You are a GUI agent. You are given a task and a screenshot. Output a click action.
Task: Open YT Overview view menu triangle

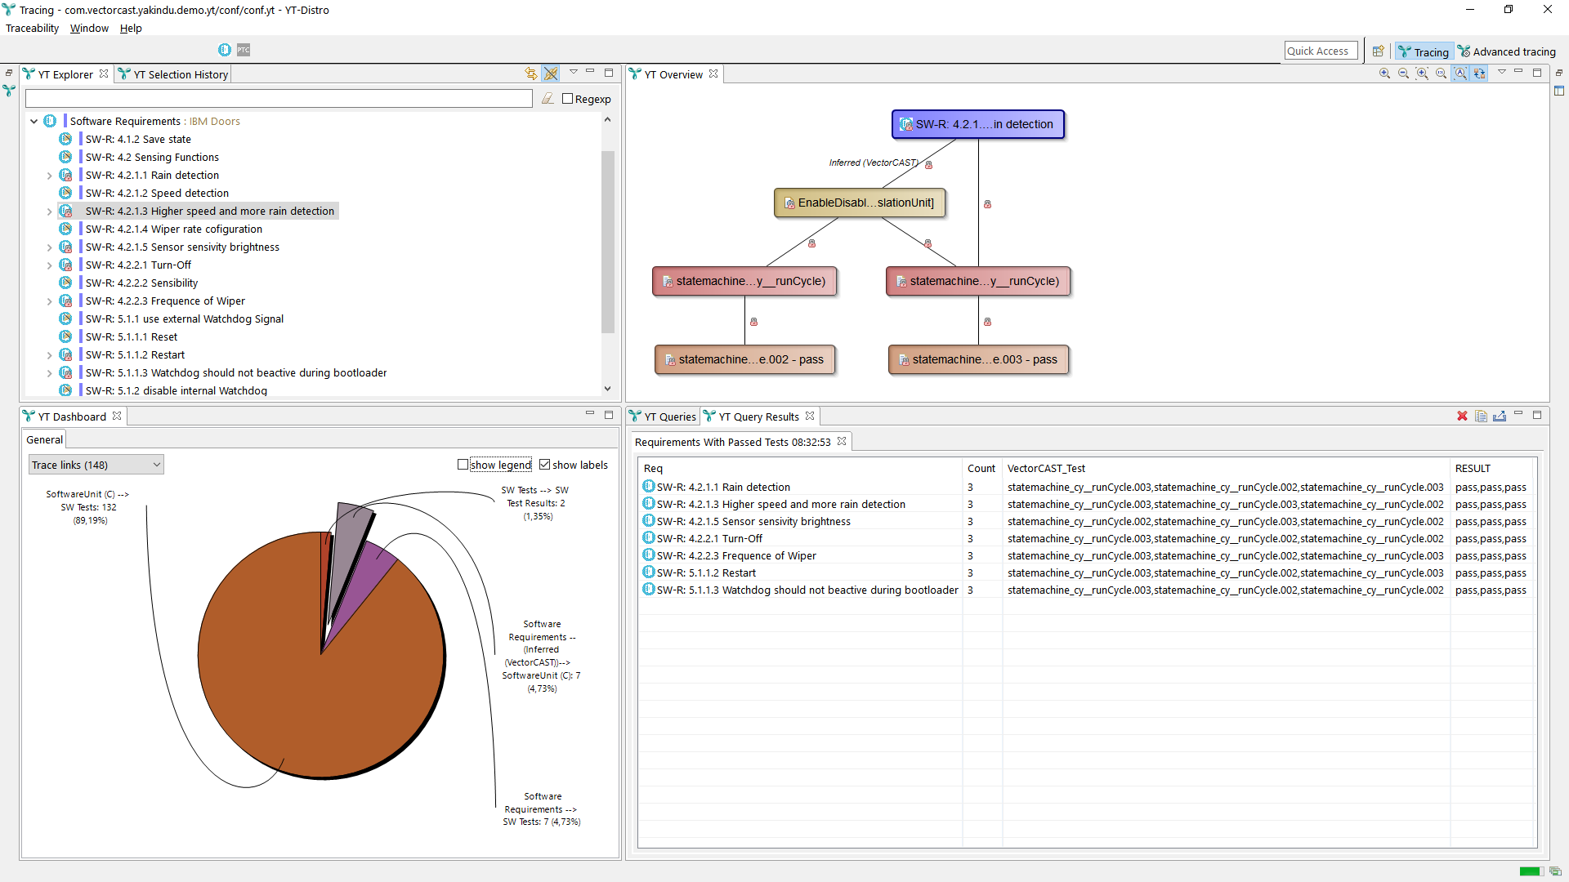click(x=1501, y=72)
